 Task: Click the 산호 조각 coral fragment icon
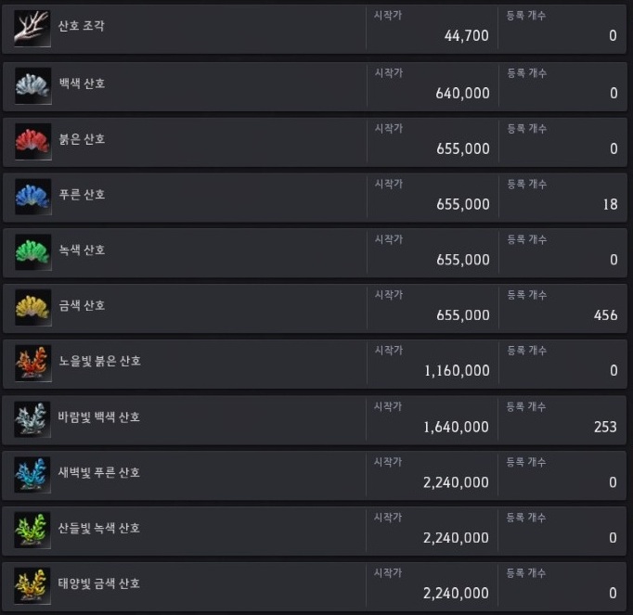[32, 29]
